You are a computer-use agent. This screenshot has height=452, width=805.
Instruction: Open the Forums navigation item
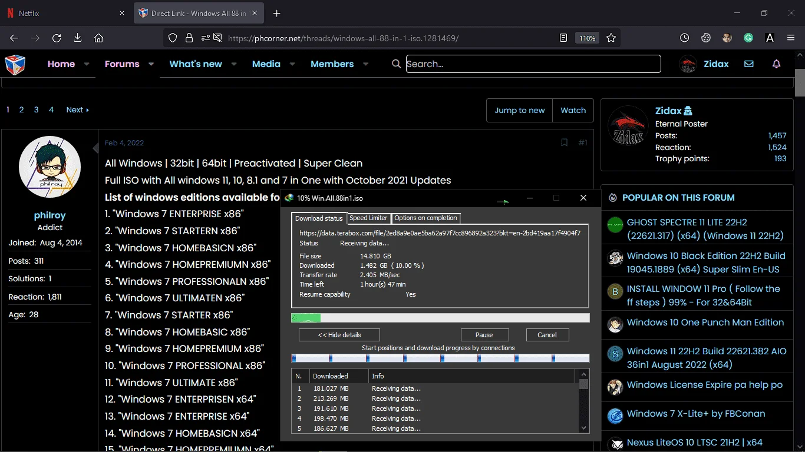click(x=122, y=64)
